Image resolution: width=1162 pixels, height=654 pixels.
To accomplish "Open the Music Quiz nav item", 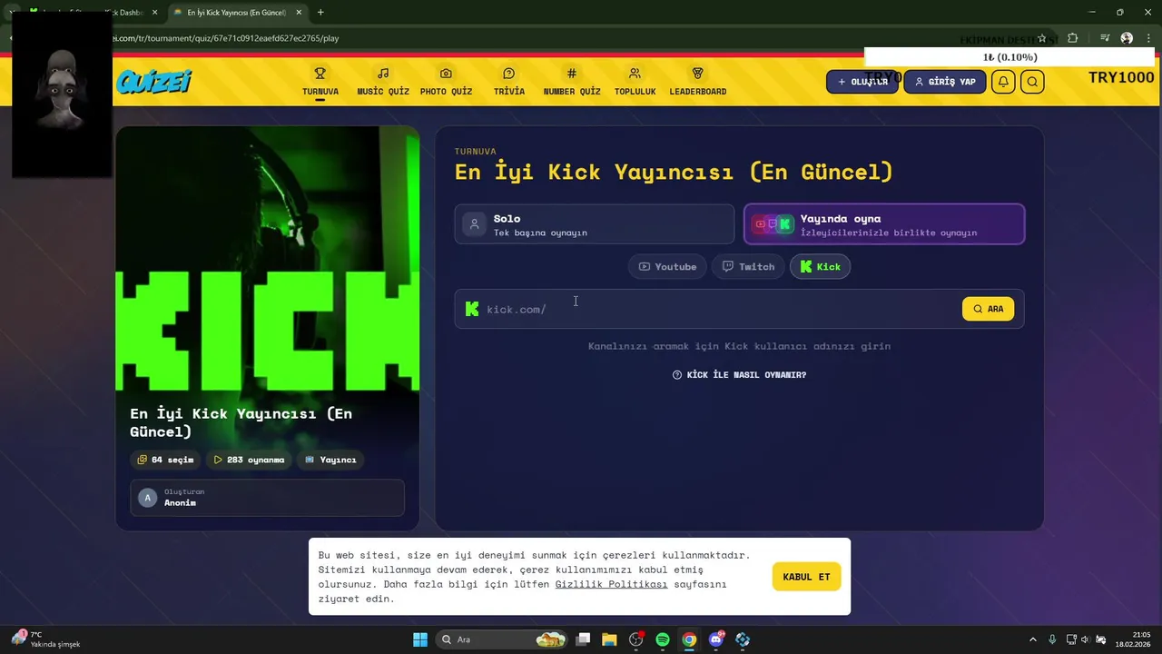I will pyautogui.click(x=383, y=82).
